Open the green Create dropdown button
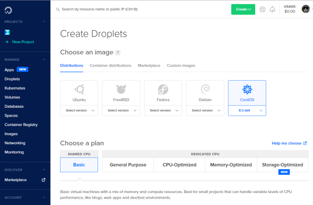Viewport: 313px width, 205px height. tap(243, 9)
